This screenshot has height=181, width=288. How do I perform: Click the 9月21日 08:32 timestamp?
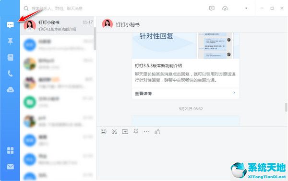pos(191,109)
